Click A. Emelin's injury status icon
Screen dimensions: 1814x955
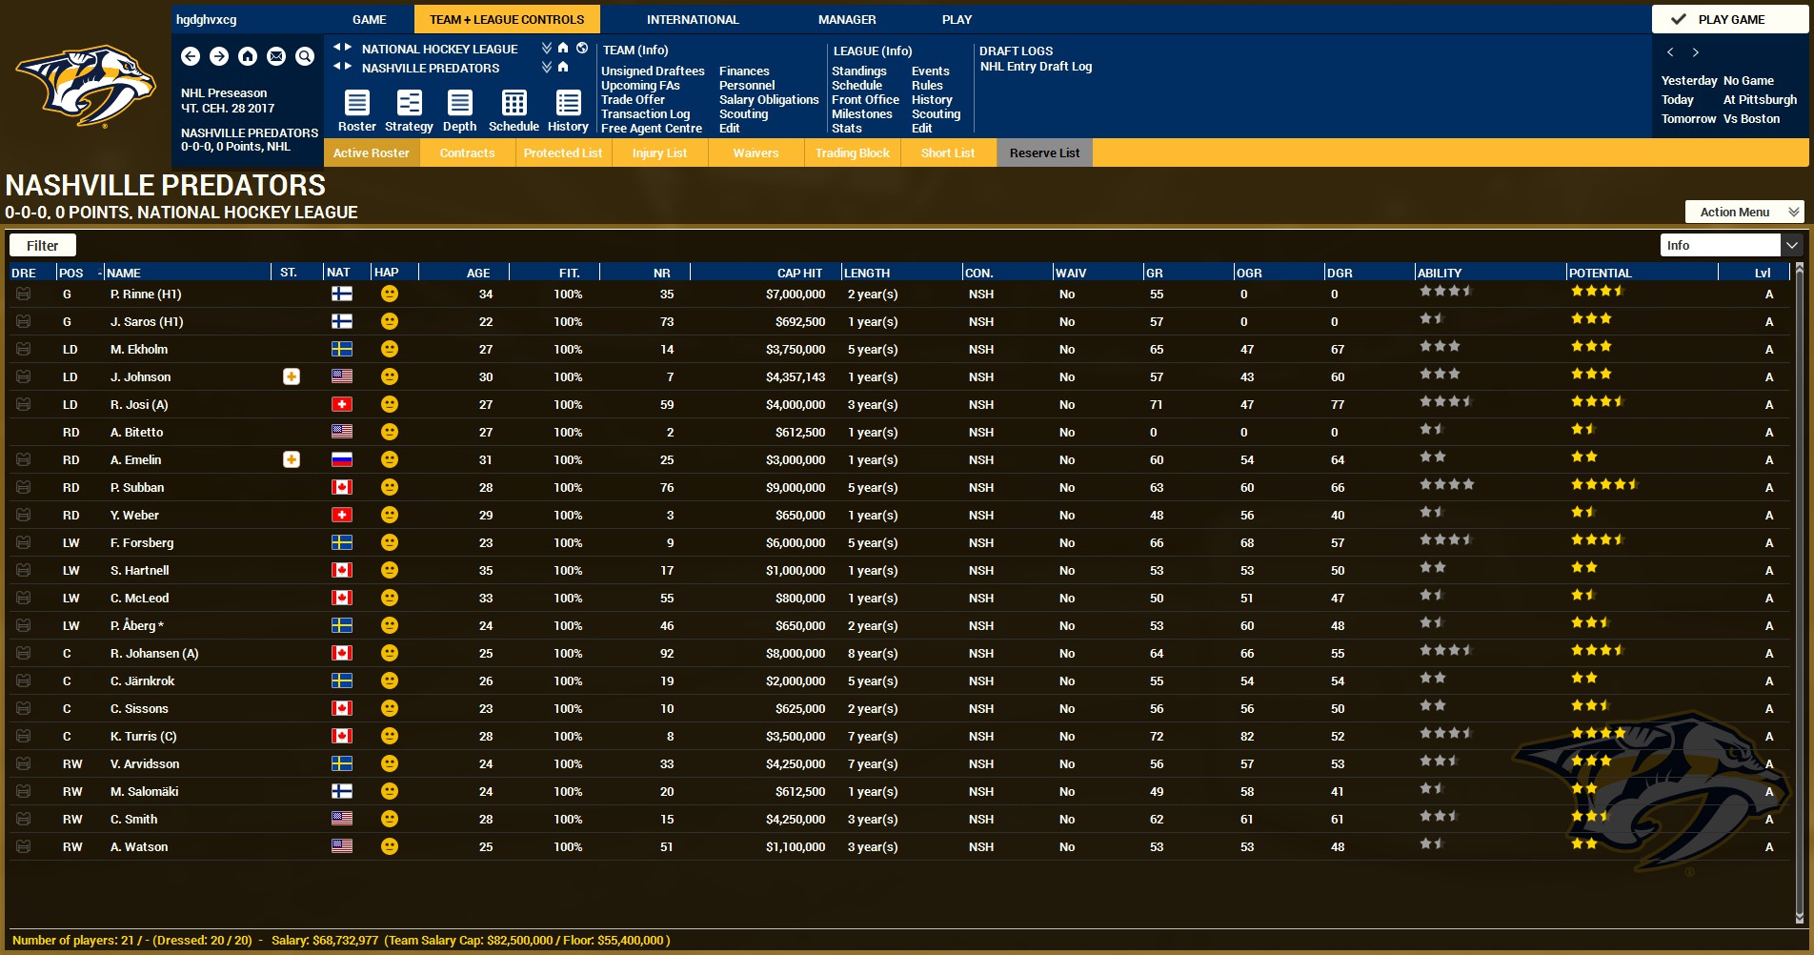tap(292, 459)
